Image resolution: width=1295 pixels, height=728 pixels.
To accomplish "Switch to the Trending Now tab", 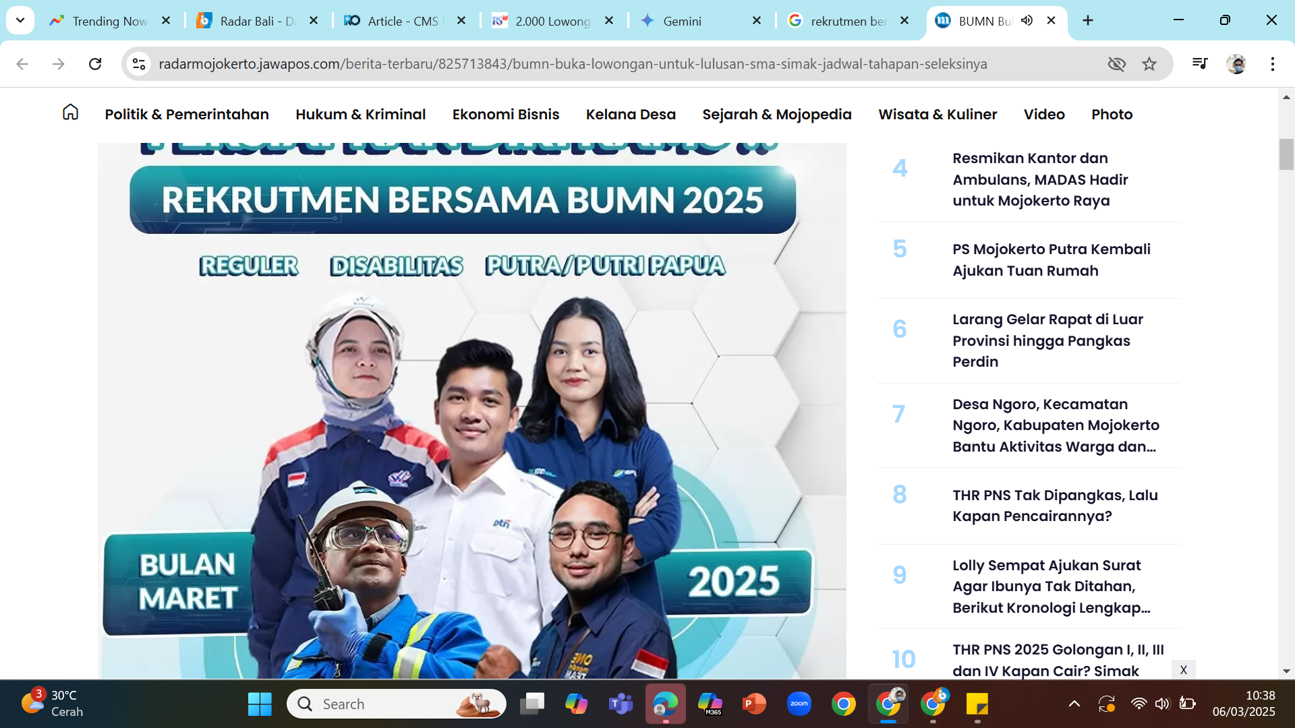I will click(x=110, y=21).
